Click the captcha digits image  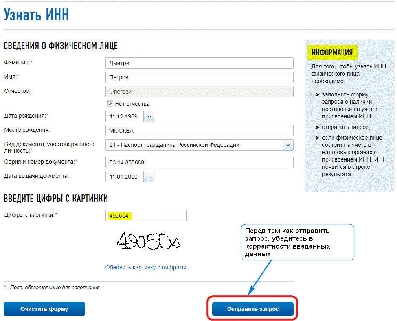(x=148, y=242)
